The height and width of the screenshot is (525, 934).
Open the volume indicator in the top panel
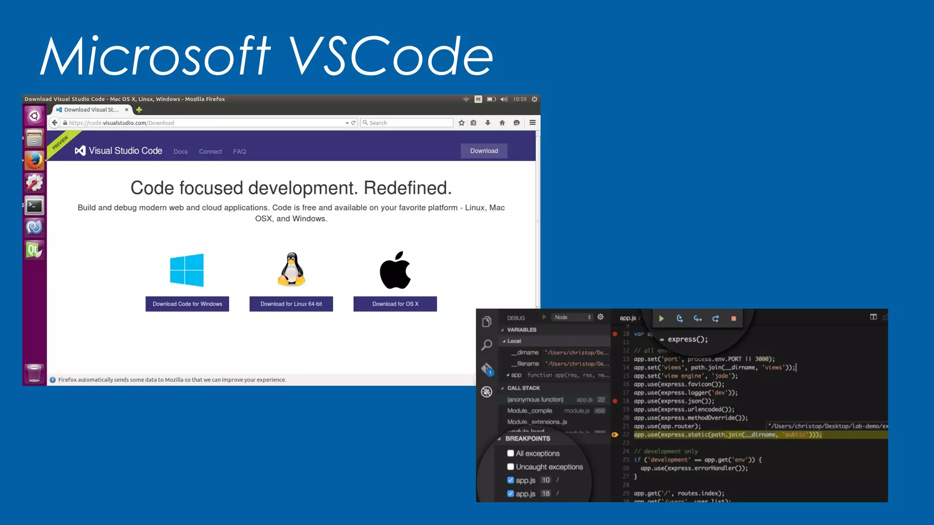click(503, 99)
